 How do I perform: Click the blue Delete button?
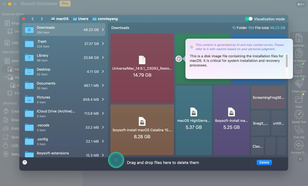[x=264, y=162]
